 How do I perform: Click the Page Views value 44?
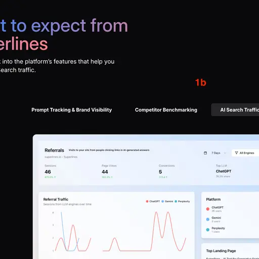tap(105, 172)
